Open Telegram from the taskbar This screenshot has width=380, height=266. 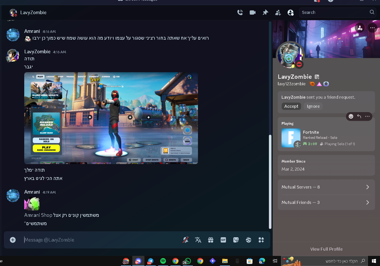click(150, 261)
